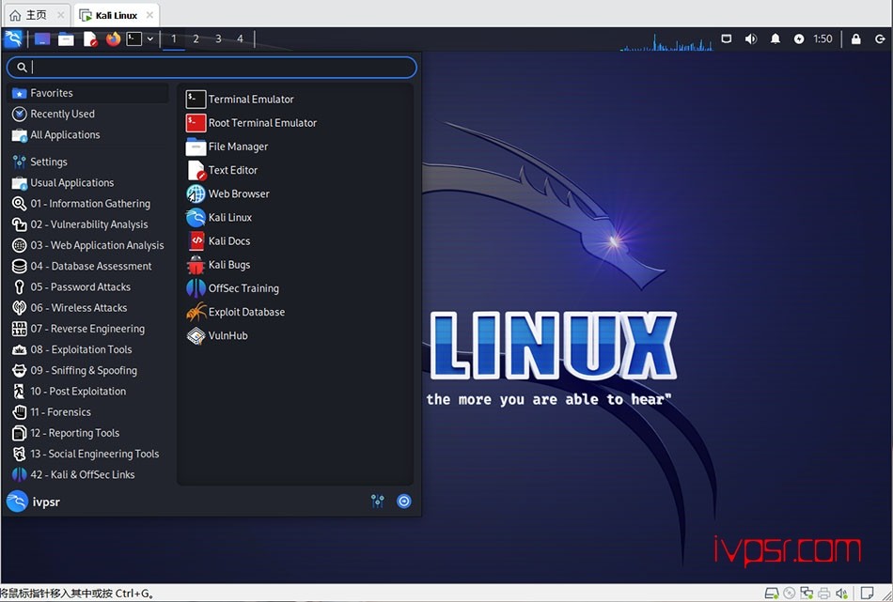This screenshot has width=893, height=602.
Task: Click the session logout button in menu footer
Action: 404,502
